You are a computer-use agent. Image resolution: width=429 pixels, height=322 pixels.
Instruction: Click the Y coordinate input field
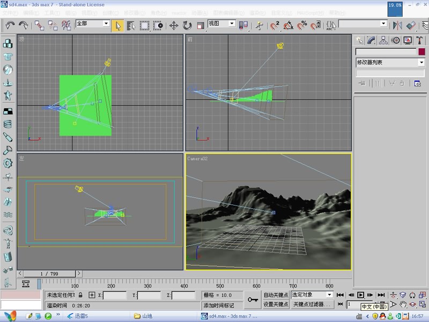tap(149, 295)
